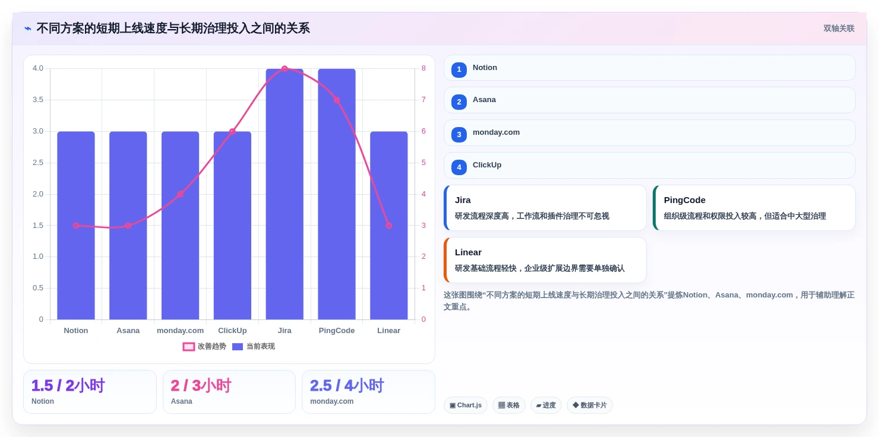Open the Notion list row

click(x=650, y=68)
